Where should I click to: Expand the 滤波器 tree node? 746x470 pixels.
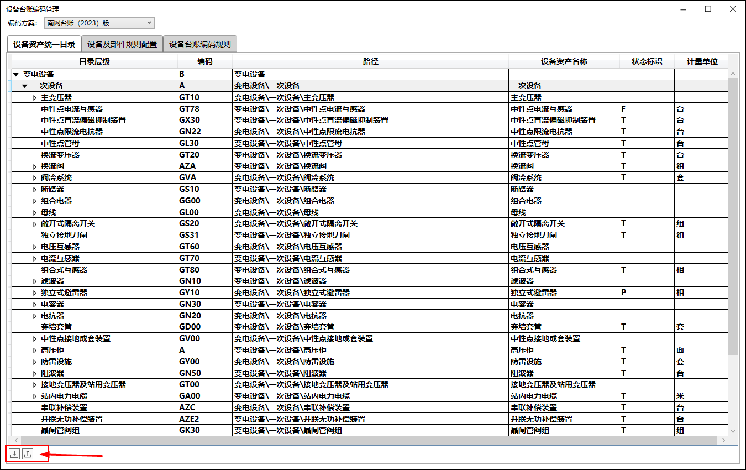click(35, 281)
